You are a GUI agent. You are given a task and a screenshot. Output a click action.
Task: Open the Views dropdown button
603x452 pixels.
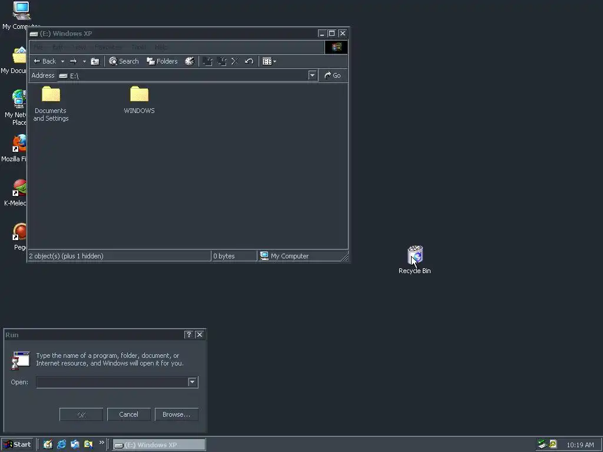tap(269, 61)
